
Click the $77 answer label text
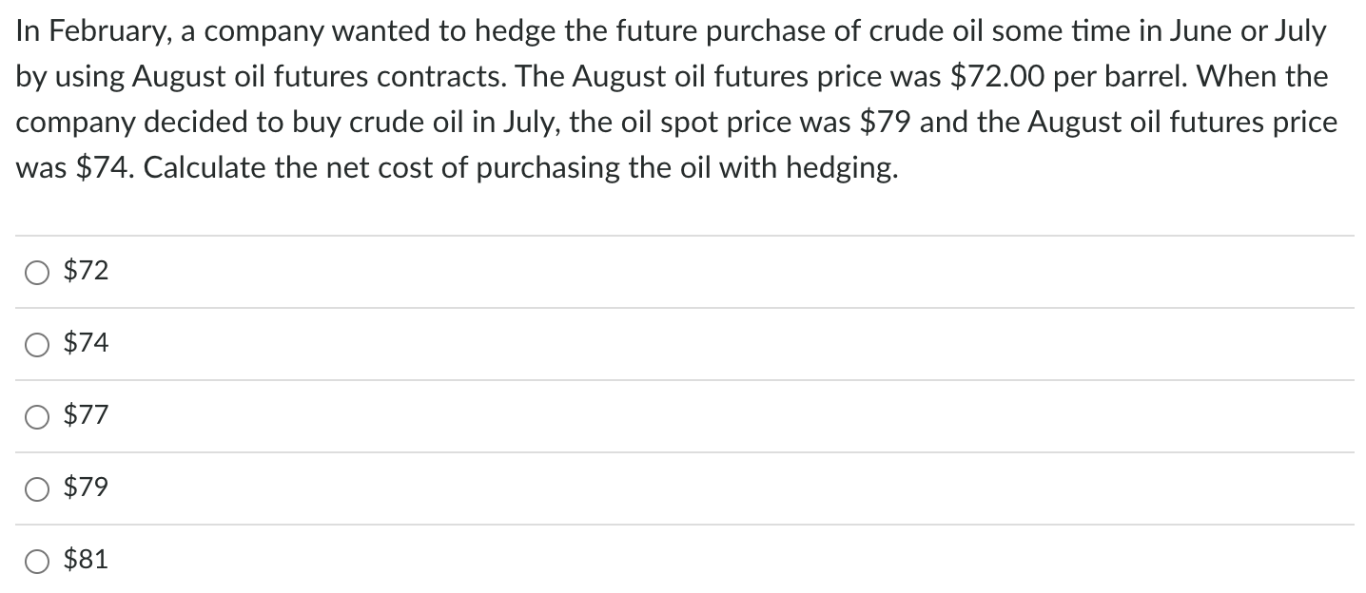tap(87, 415)
